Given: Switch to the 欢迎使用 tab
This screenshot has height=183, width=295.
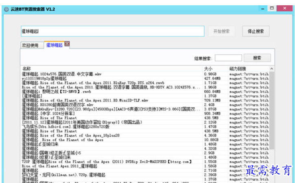Looking at the screenshot, I should pyautogui.click(x=32, y=45).
